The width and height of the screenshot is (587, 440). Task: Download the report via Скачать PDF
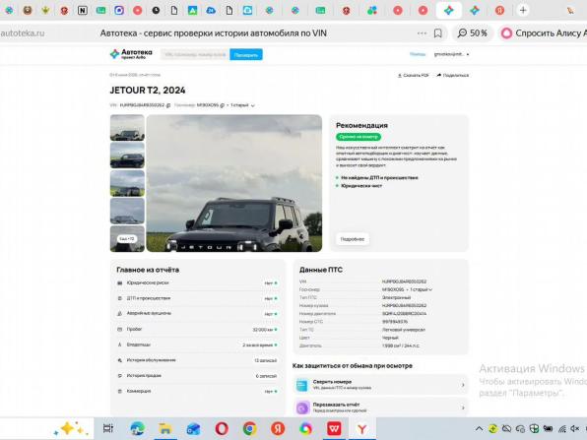pyautogui.click(x=414, y=75)
